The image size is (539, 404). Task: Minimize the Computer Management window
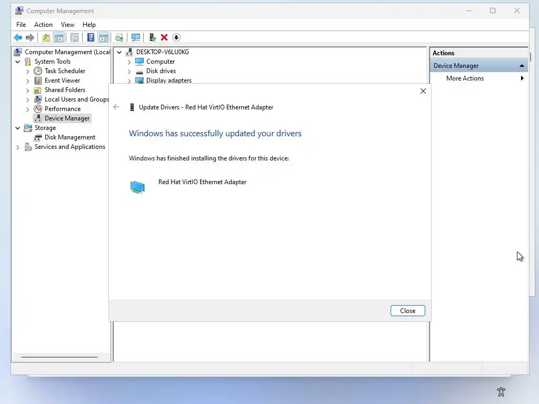point(469,11)
